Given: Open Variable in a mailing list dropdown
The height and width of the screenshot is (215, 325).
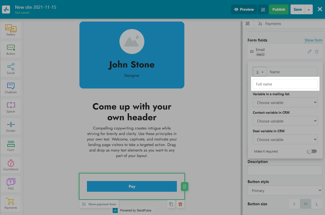Looking at the screenshot, I should coord(285,102).
